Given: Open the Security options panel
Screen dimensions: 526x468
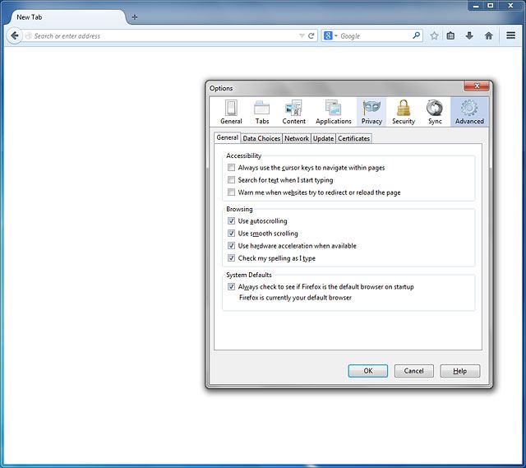Looking at the screenshot, I should [x=404, y=112].
